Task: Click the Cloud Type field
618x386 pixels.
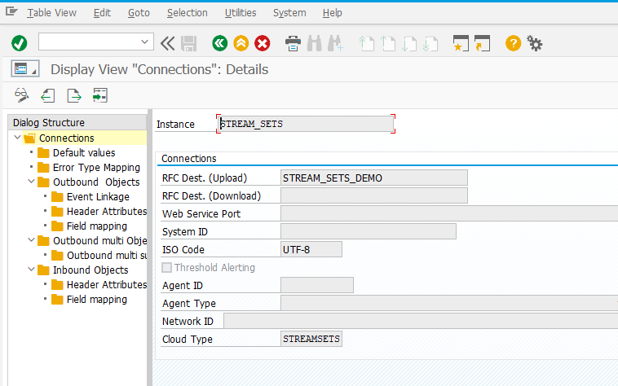Action: click(x=311, y=339)
